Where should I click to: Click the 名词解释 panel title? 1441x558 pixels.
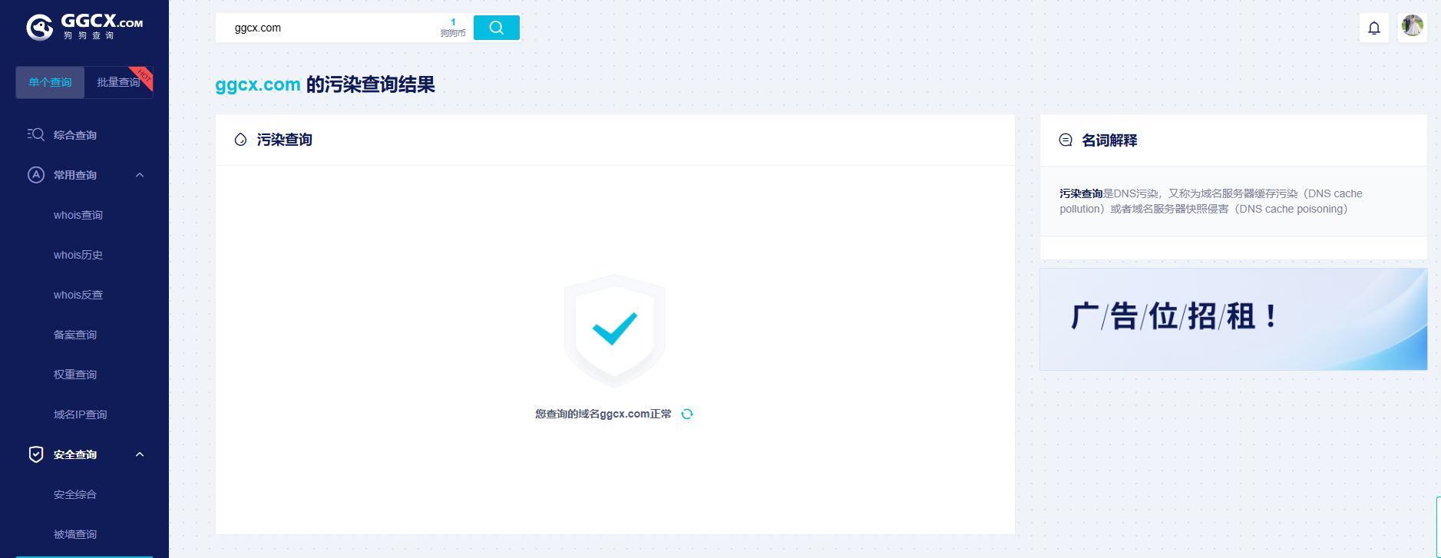[x=1109, y=140]
